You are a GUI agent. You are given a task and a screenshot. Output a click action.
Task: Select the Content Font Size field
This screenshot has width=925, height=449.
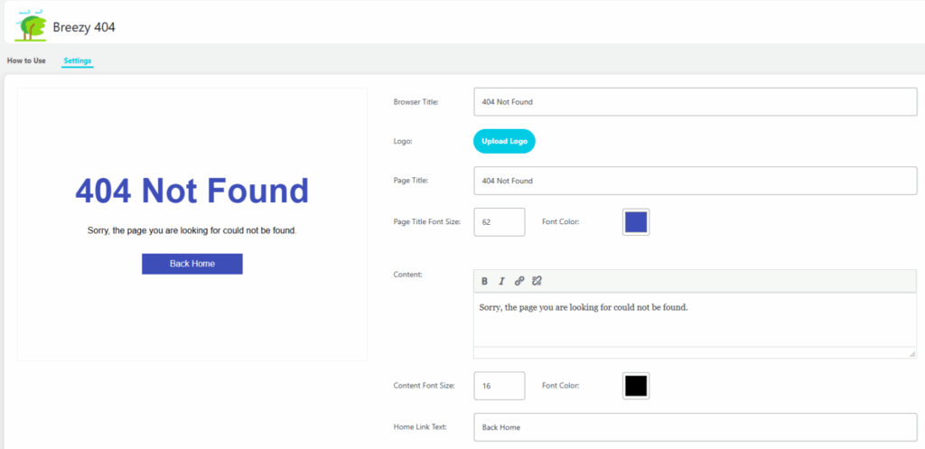click(x=499, y=386)
